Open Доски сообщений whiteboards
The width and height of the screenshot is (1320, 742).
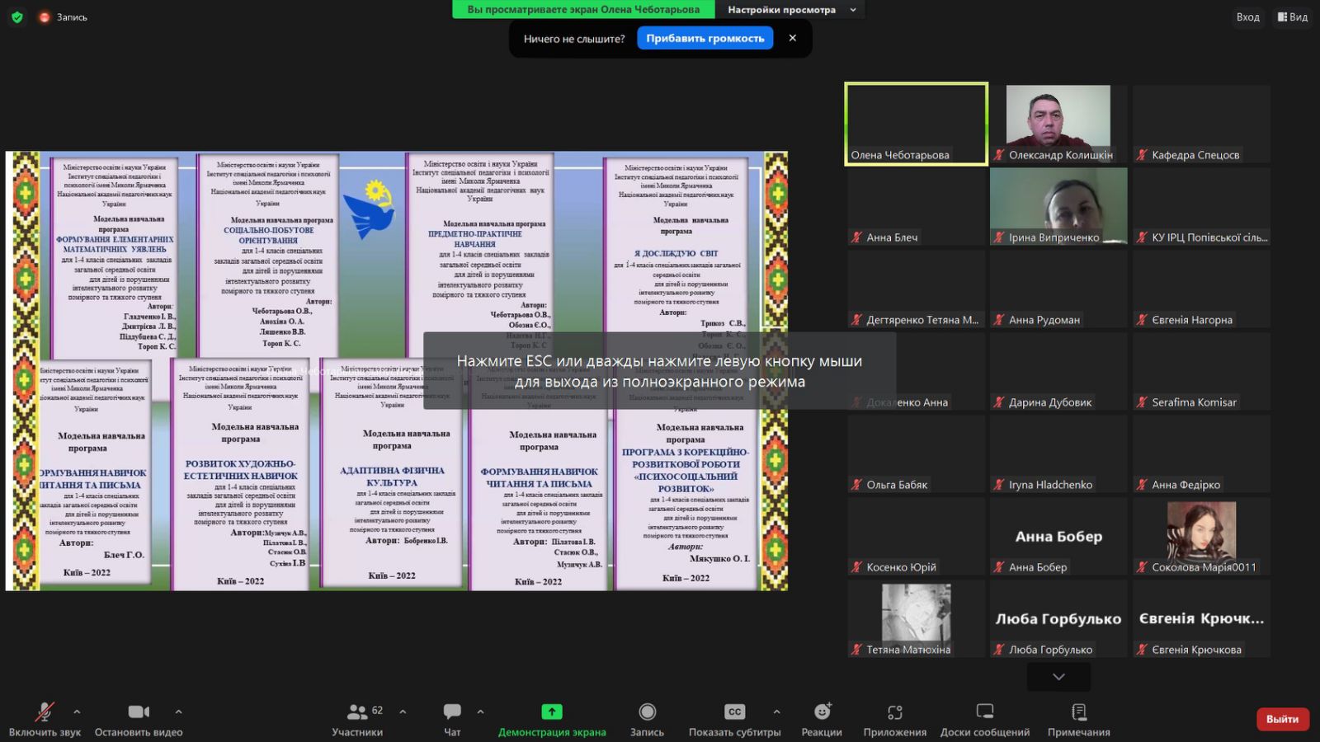[x=984, y=712]
